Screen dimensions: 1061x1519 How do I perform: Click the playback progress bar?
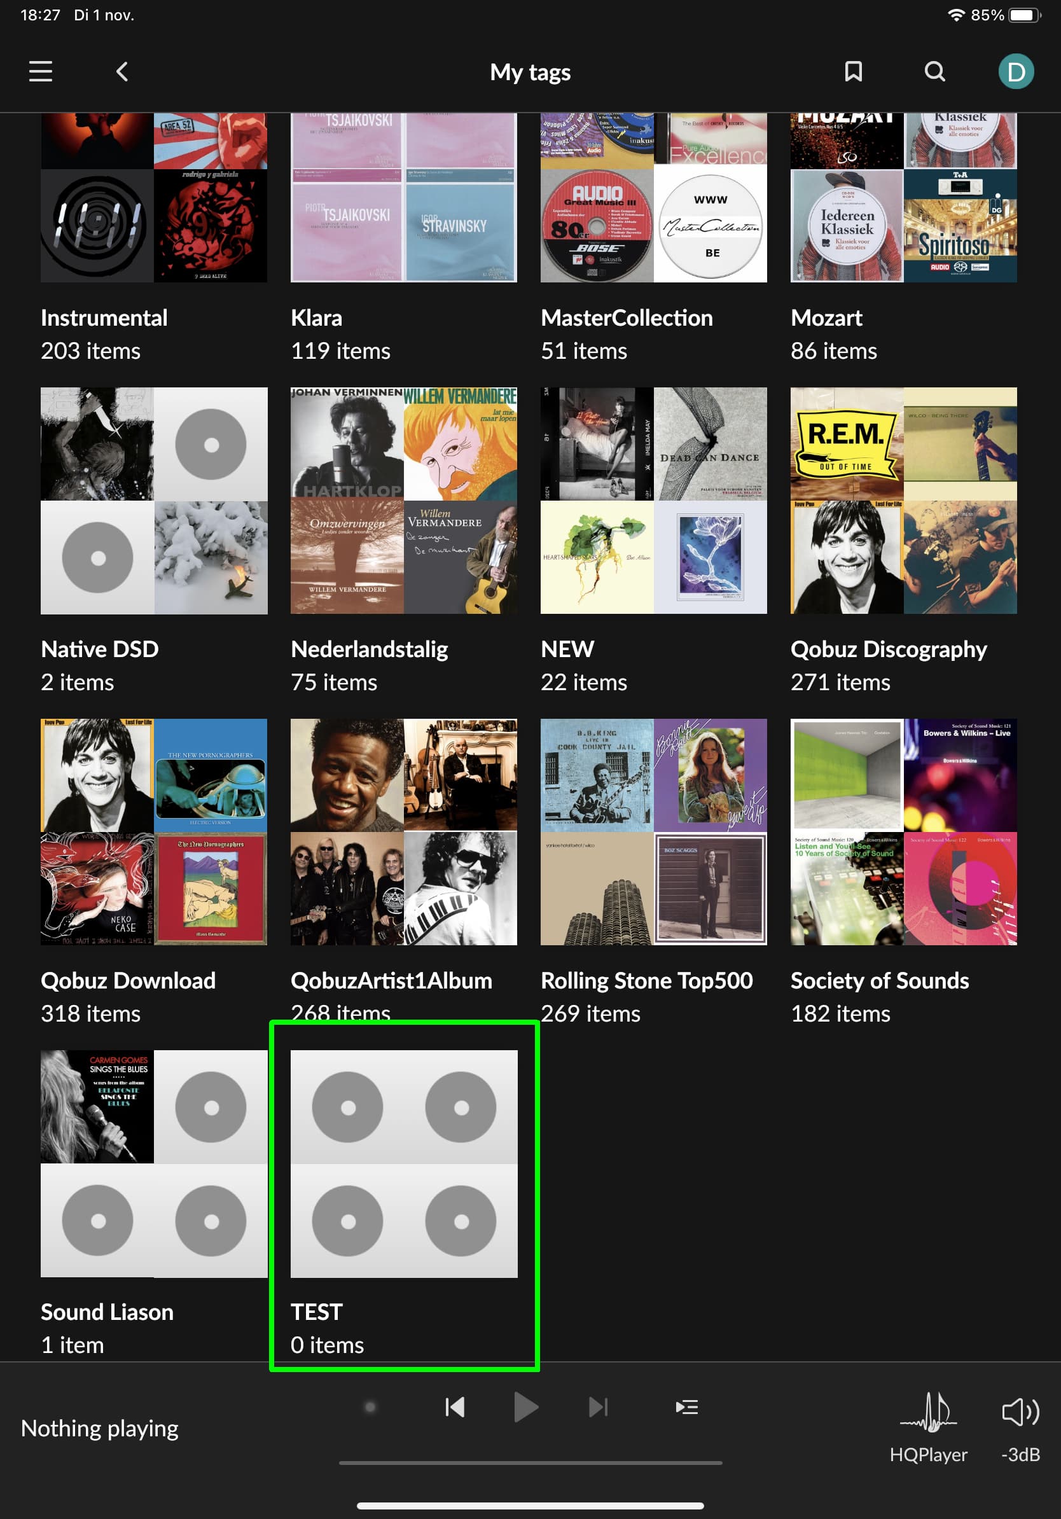point(530,1463)
